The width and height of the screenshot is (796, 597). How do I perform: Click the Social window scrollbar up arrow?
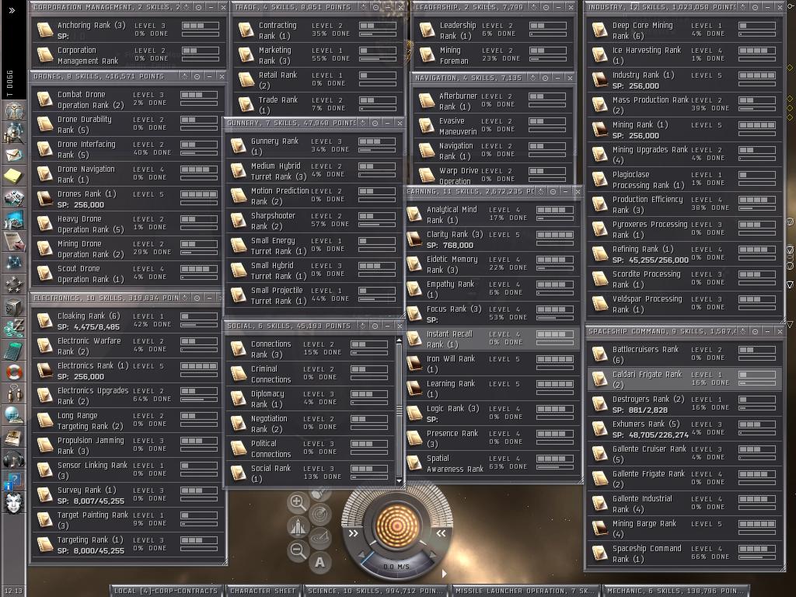tap(399, 340)
